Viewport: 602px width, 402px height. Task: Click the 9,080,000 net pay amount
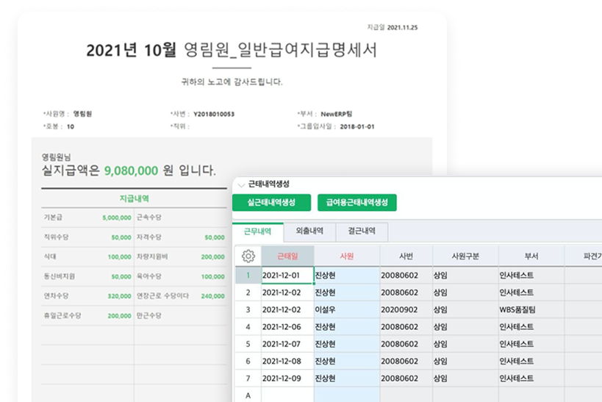click(132, 171)
